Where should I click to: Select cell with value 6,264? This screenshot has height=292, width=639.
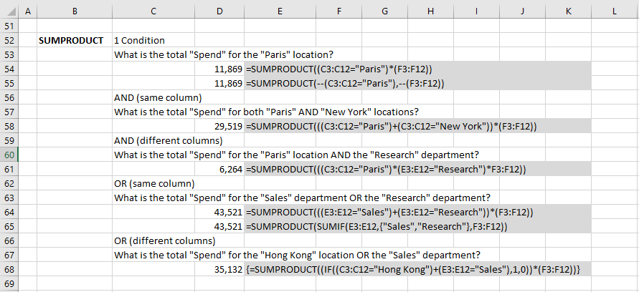pos(219,169)
